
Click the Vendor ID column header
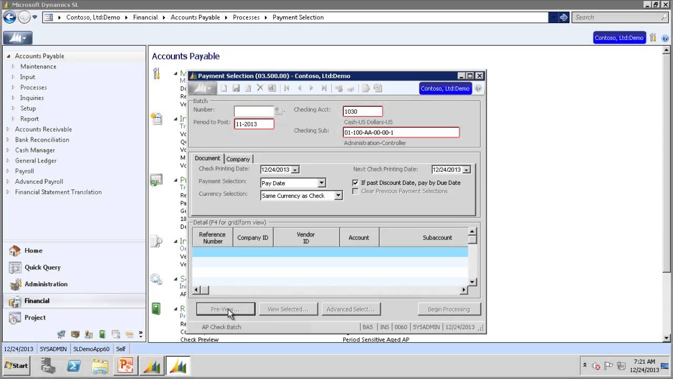point(306,238)
